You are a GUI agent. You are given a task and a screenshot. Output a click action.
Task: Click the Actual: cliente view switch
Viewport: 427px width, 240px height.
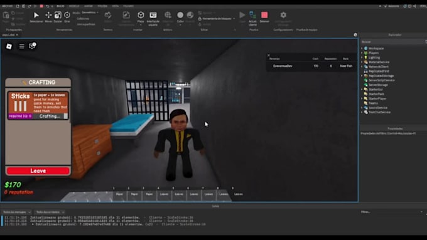coord(252,18)
